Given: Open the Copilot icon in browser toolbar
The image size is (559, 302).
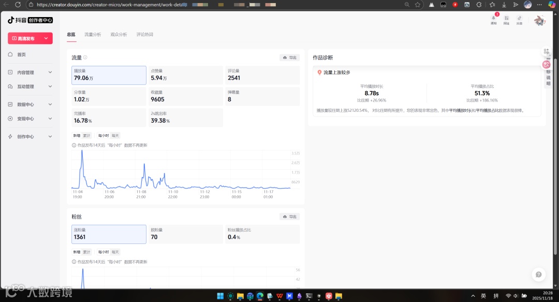Looking at the screenshot, I should [x=552, y=5].
